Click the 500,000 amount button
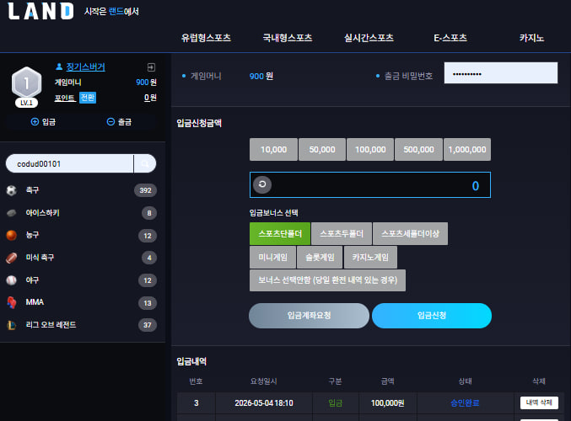571x421 pixels. [419, 149]
